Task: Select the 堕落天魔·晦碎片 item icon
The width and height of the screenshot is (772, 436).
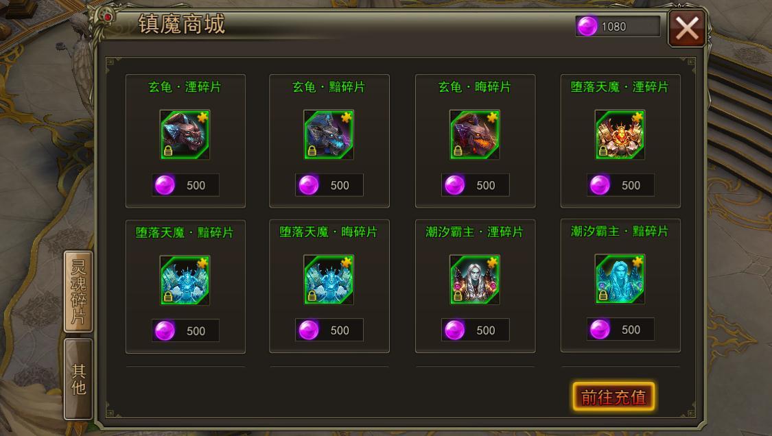Action: click(329, 280)
